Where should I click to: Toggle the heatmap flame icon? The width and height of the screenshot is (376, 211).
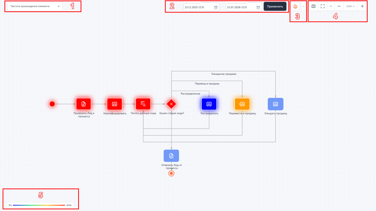[296, 7]
